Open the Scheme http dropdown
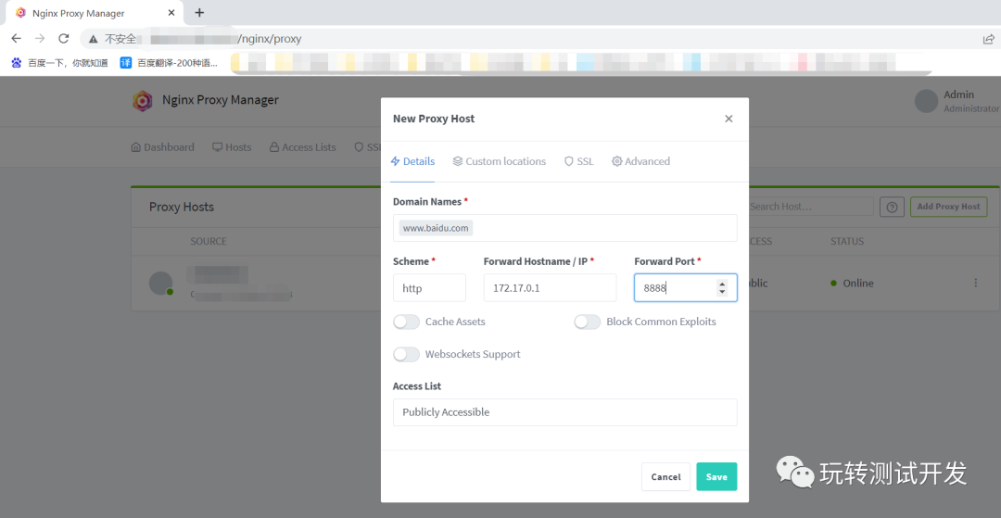1001x518 pixels. (x=430, y=287)
